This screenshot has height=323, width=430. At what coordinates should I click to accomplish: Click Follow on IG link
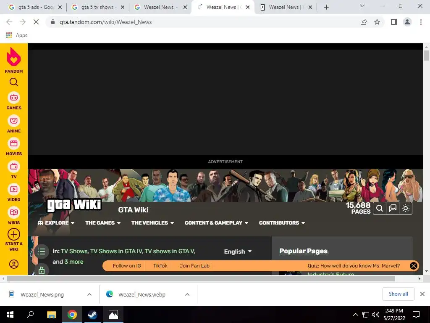pyautogui.click(x=127, y=266)
